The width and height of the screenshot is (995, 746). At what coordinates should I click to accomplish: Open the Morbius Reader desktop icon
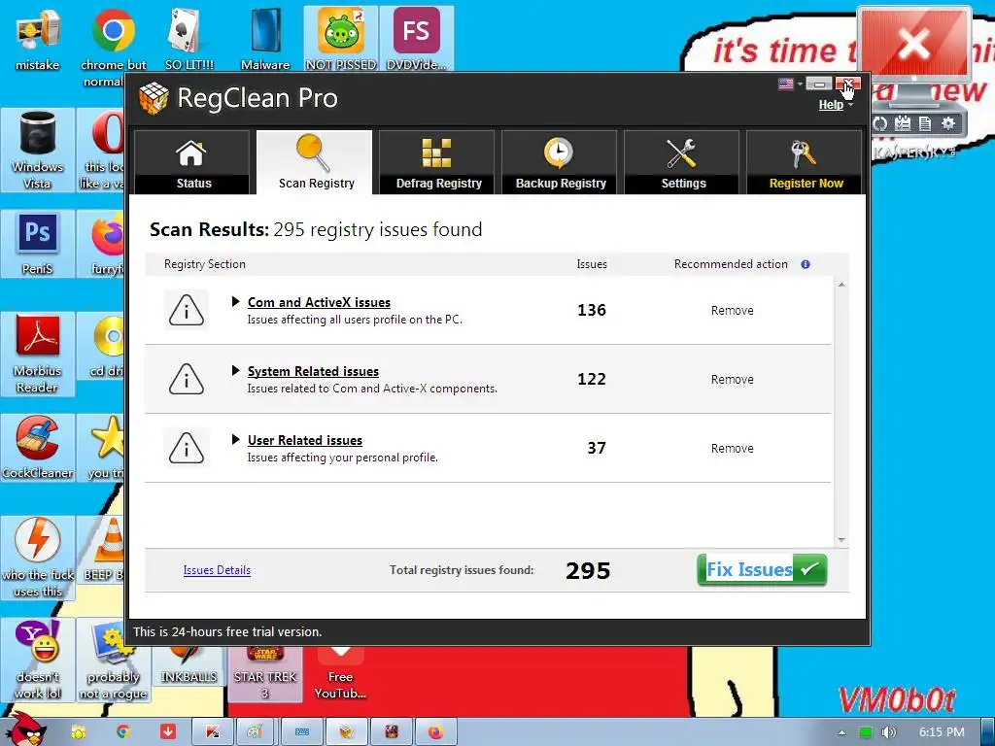[38, 354]
